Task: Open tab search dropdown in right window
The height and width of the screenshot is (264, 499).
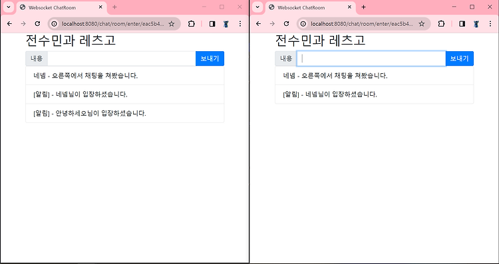Action: 257,7
